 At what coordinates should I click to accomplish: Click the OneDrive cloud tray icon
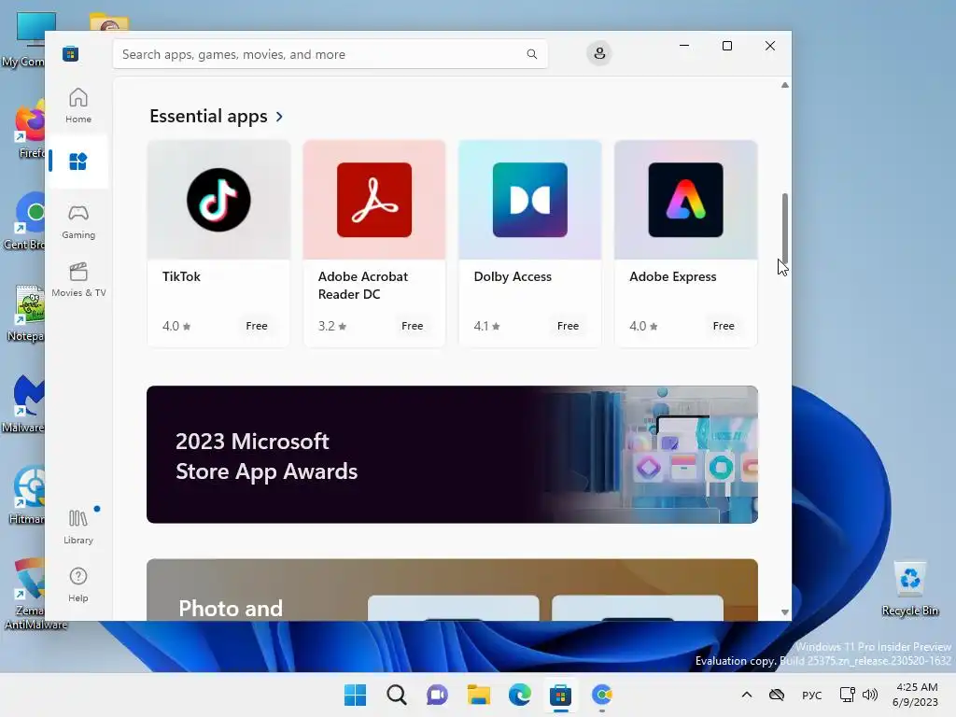click(x=776, y=695)
